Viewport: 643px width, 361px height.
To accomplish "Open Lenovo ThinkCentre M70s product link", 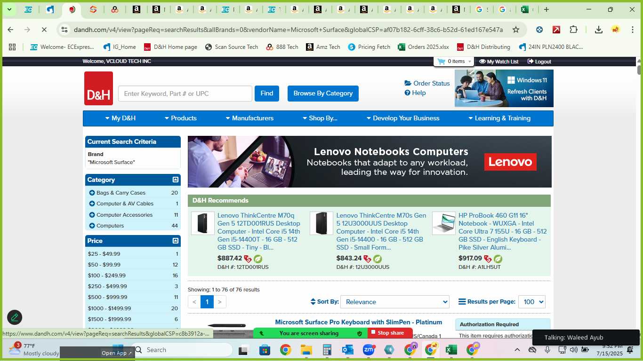I will pyautogui.click(x=381, y=231).
